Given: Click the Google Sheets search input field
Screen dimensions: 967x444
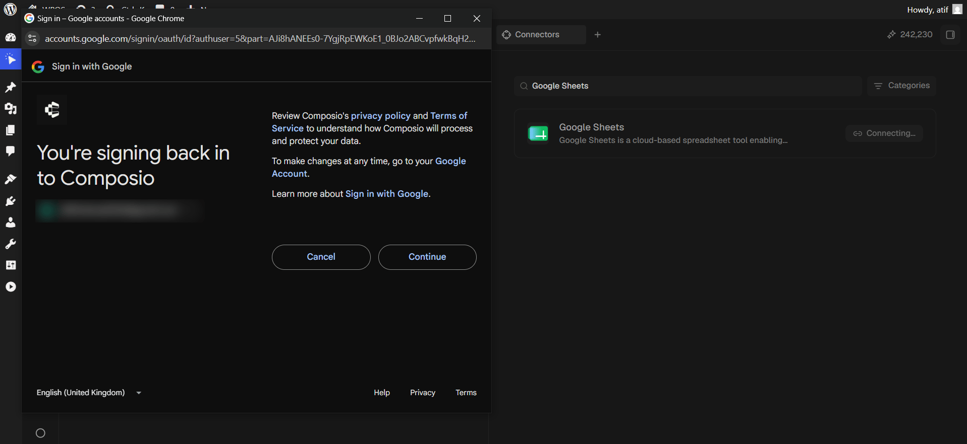Looking at the screenshot, I should click(688, 86).
